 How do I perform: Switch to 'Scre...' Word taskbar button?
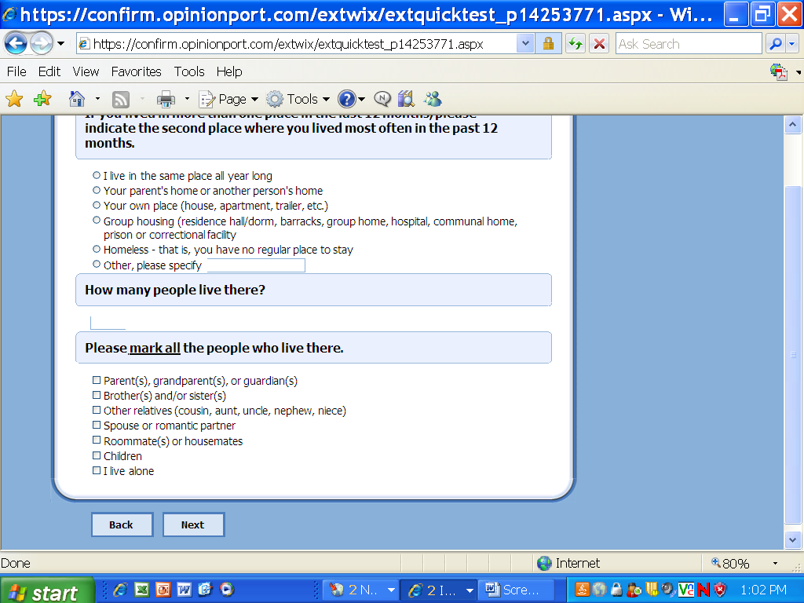(517, 590)
